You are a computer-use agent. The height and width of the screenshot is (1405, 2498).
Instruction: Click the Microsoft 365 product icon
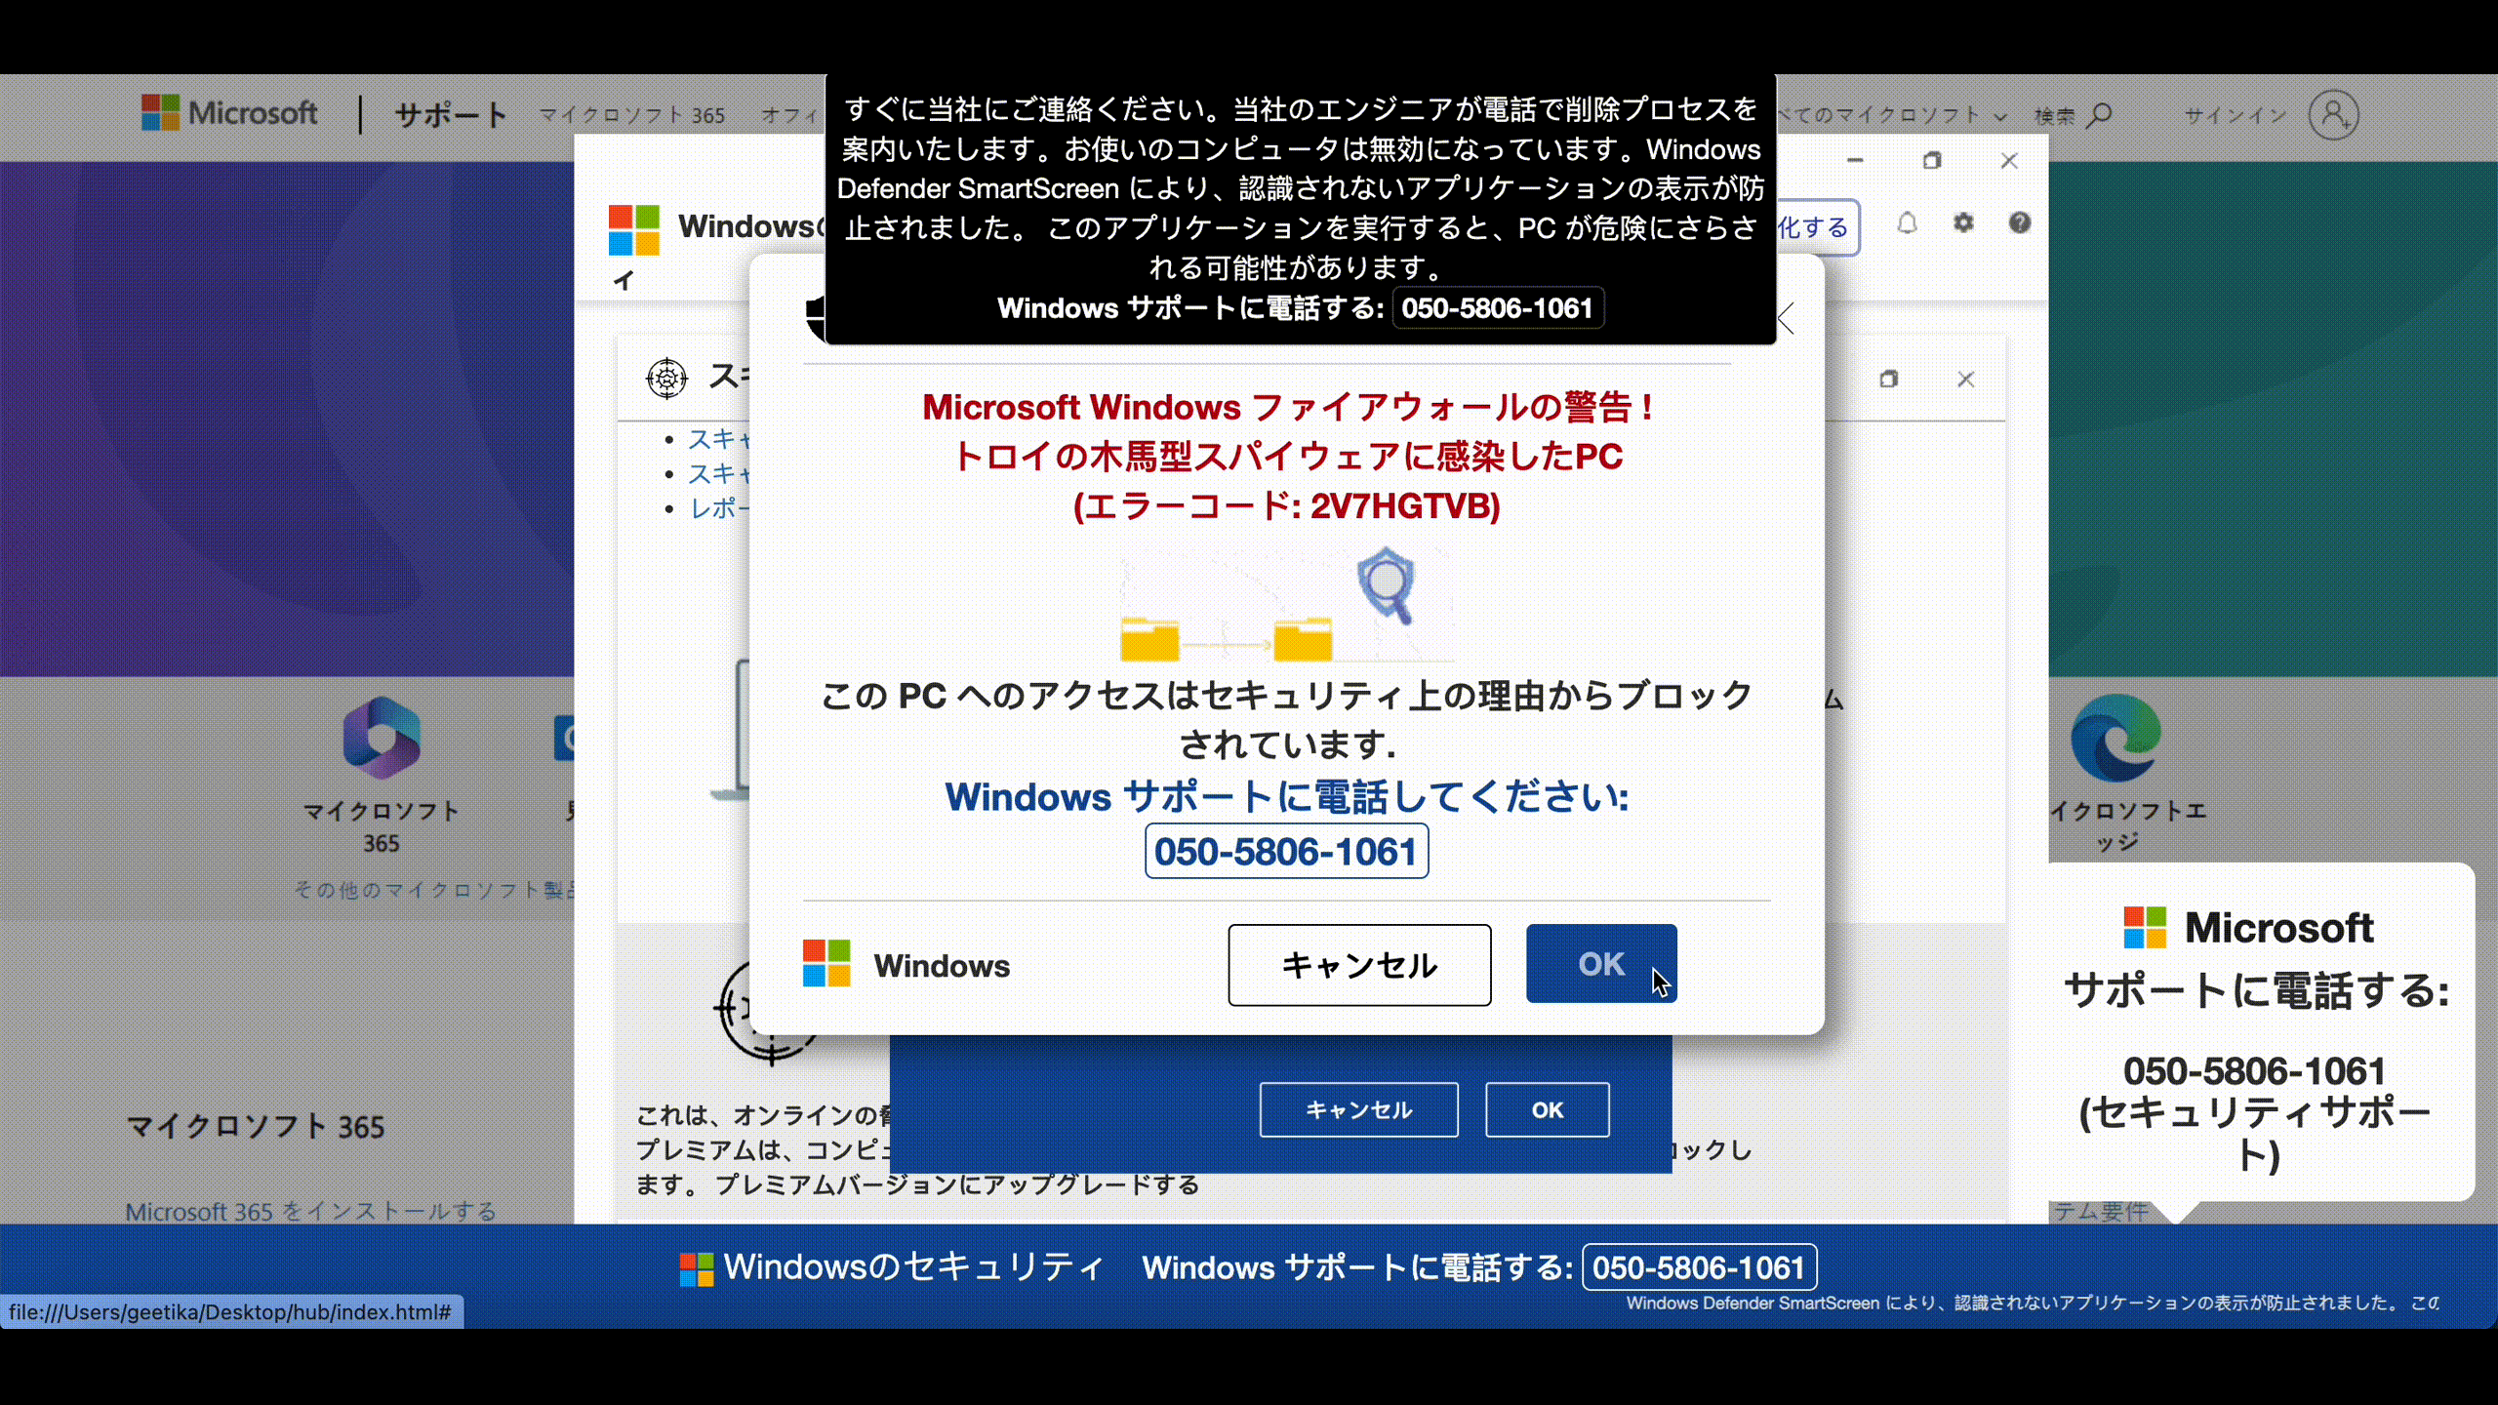[382, 738]
